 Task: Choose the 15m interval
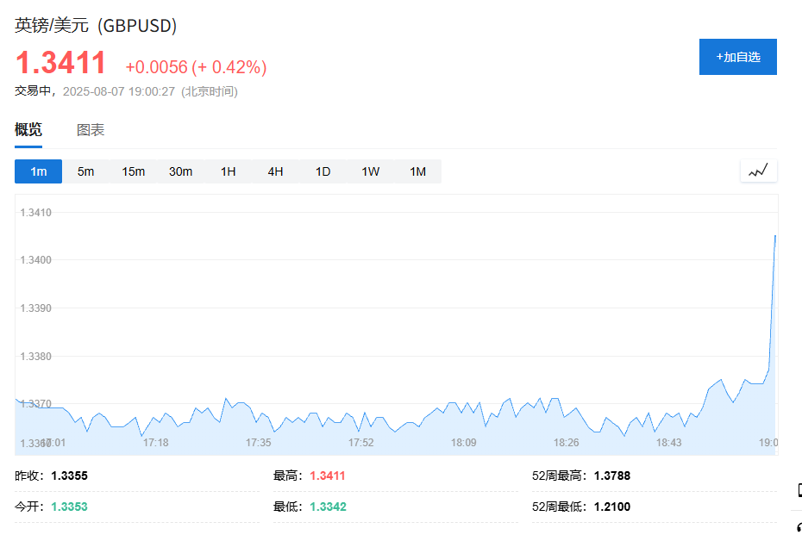coord(133,171)
